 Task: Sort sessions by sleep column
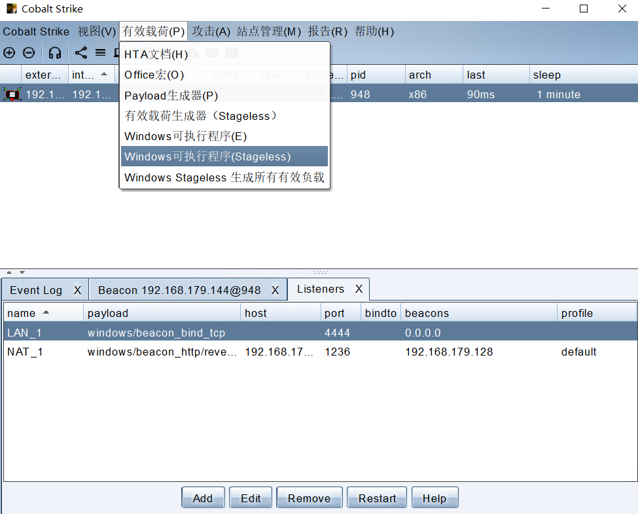point(584,75)
